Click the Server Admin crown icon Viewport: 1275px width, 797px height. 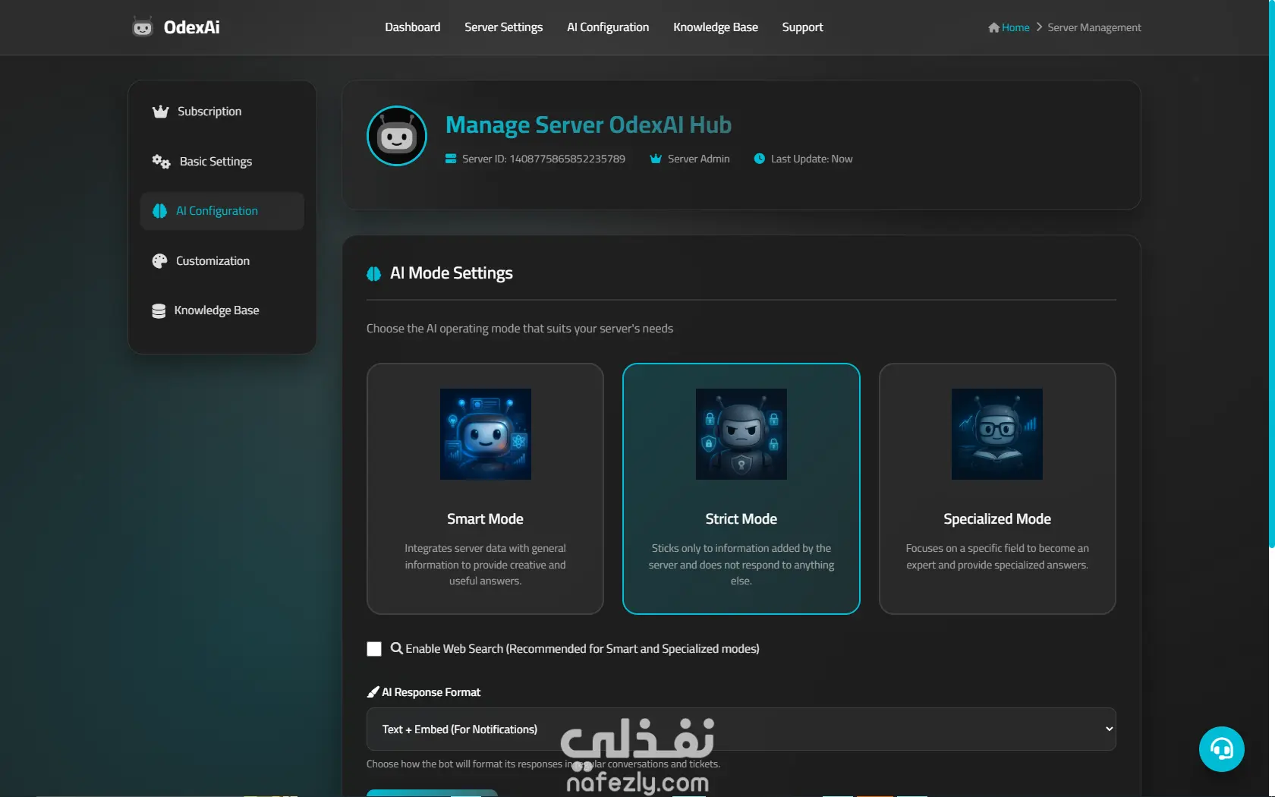[656, 159]
